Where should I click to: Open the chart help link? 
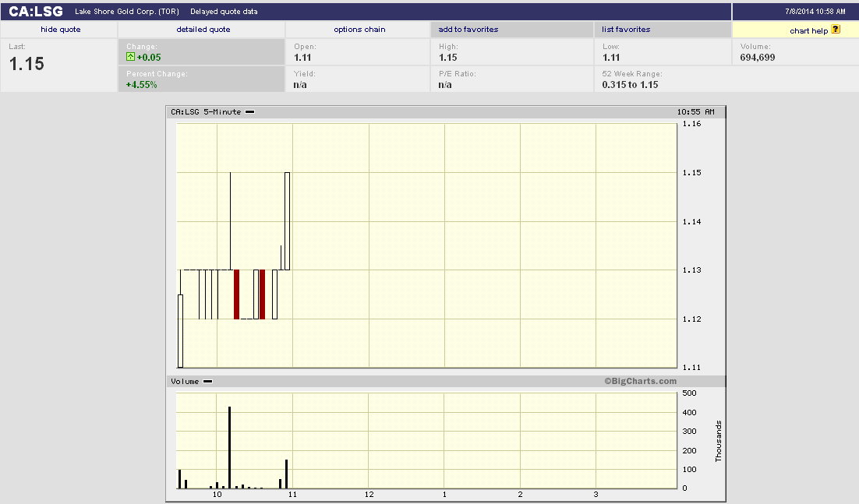coord(808,30)
